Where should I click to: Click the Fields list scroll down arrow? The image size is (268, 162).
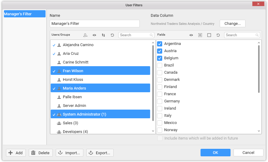(x=259, y=131)
